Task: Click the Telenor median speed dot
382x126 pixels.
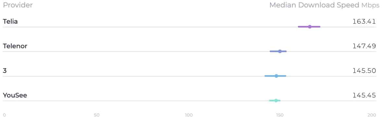Action: click(x=280, y=51)
